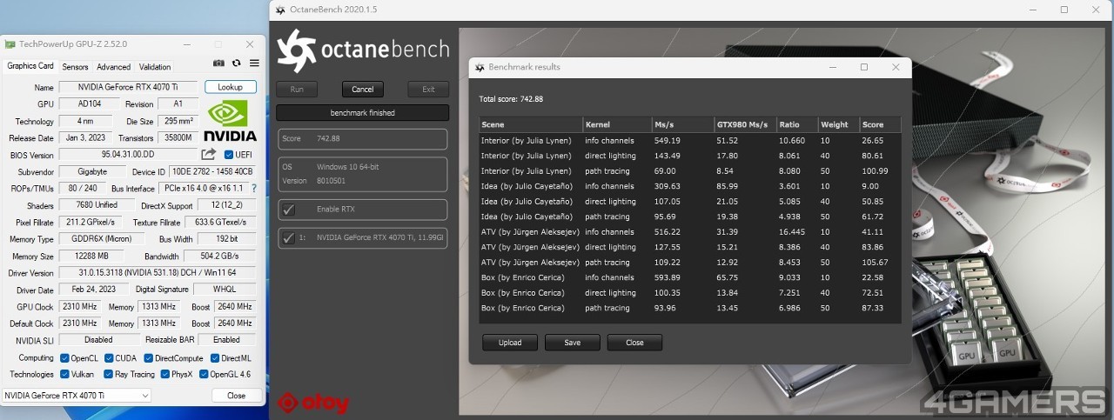Toggle the Enable RTX checkbox
The height and width of the screenshot is (420, 1114).
(289, 210)
